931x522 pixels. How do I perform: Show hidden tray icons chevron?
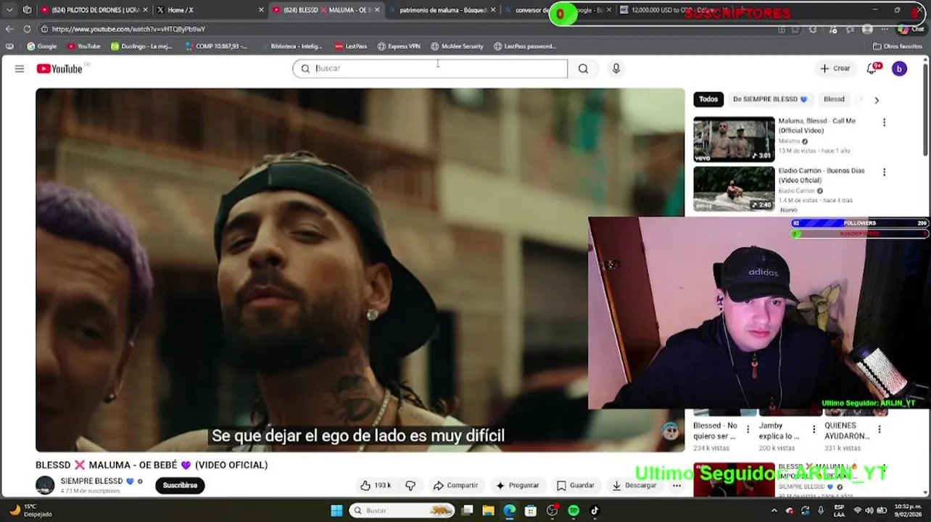[774, 510]
